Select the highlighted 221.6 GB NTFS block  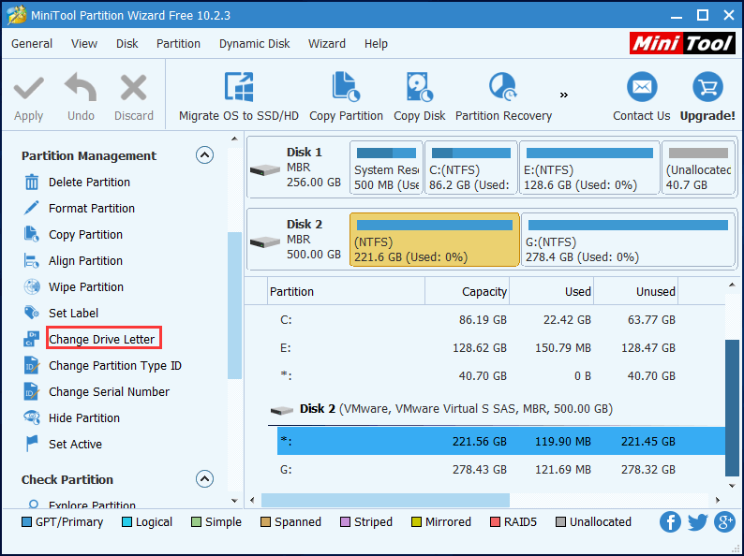(434, 240)
